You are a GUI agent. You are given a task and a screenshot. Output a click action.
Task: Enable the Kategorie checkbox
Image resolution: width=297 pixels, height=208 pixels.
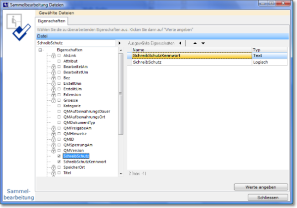pos(59,106)
